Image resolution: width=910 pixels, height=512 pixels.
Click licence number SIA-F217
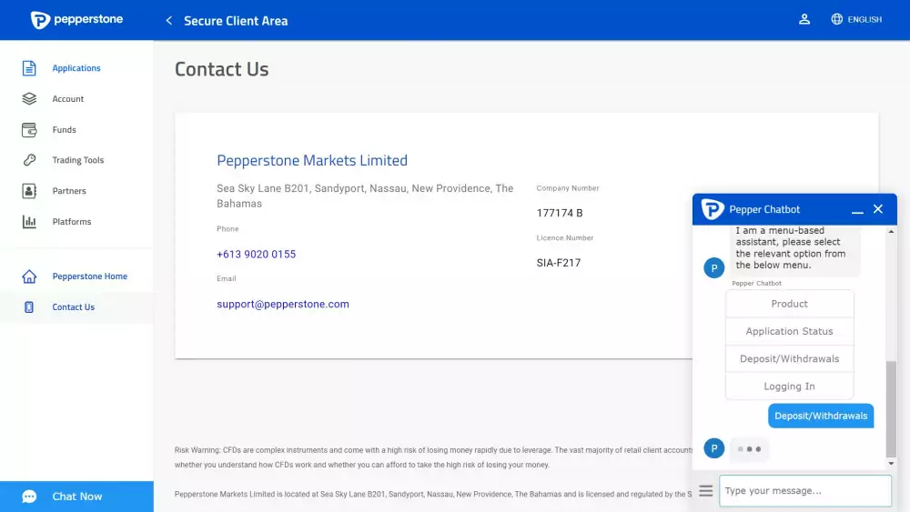click(559, 263)
